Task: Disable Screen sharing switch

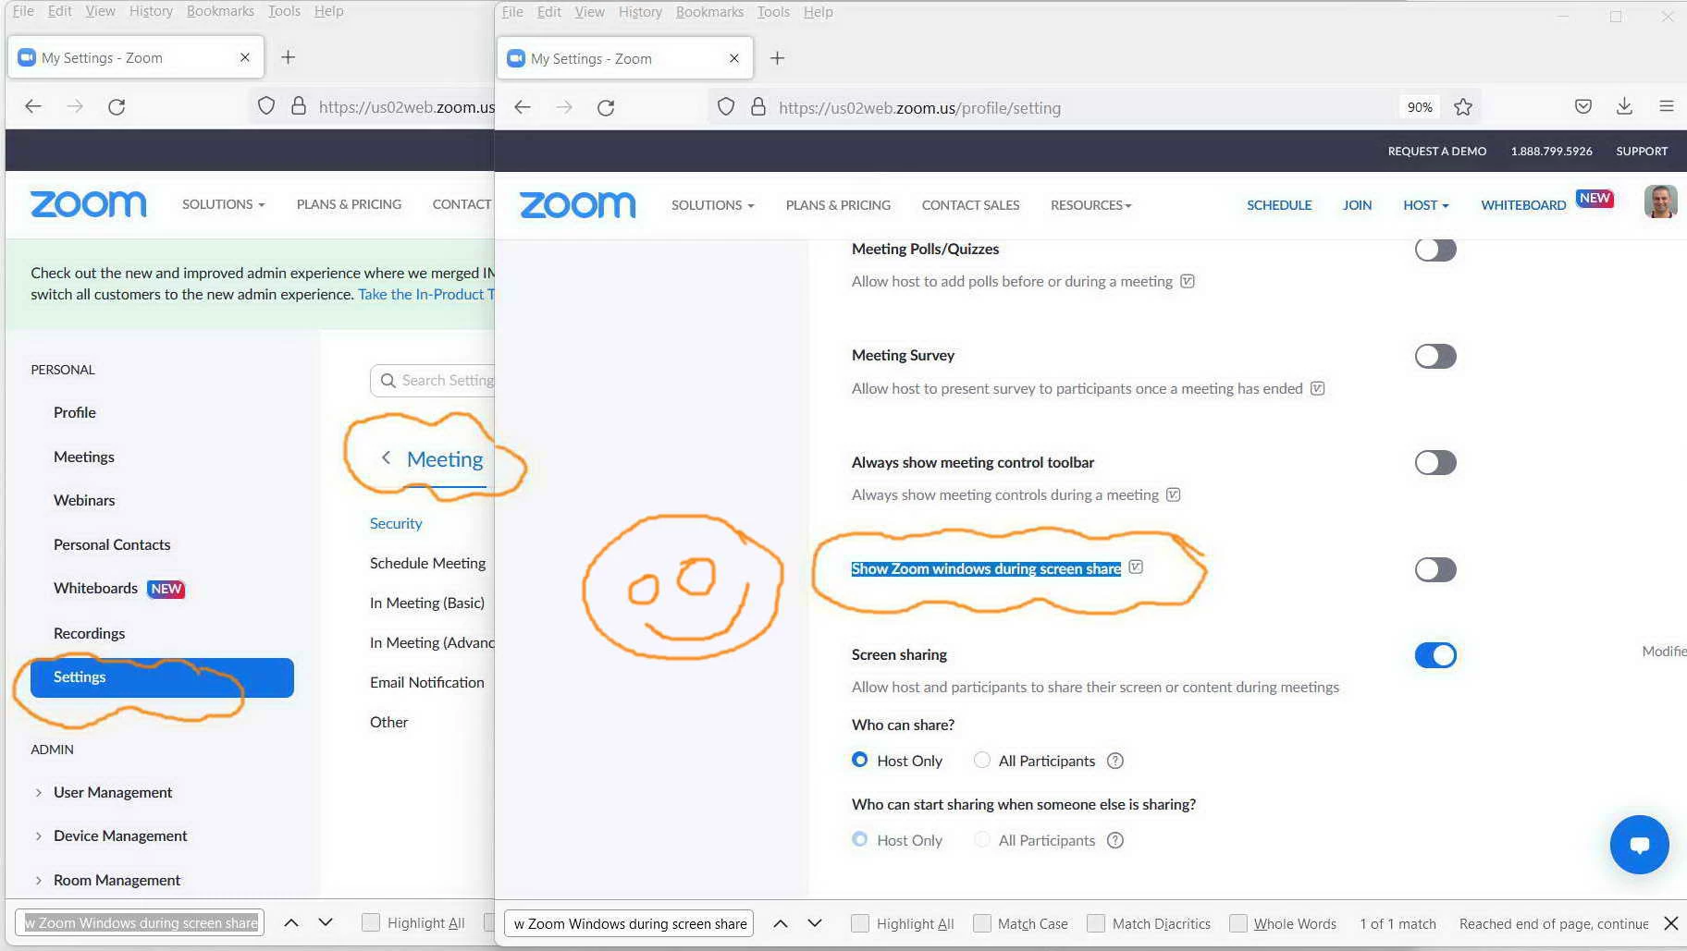Action: (1435, 655)
